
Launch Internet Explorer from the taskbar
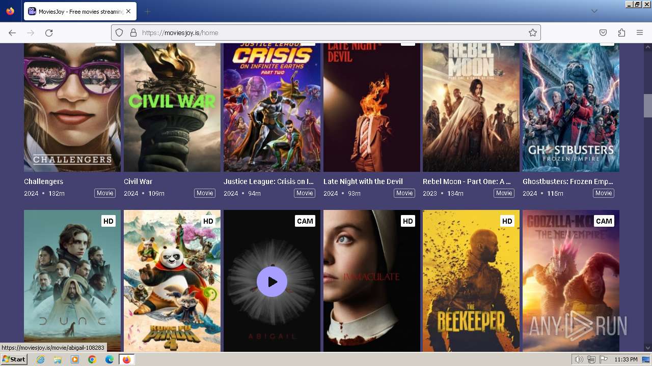click(40, 359)
